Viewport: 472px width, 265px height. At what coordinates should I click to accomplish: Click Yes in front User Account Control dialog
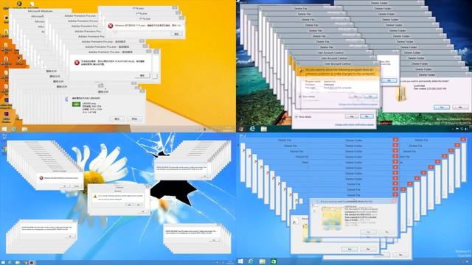(355, 96)
